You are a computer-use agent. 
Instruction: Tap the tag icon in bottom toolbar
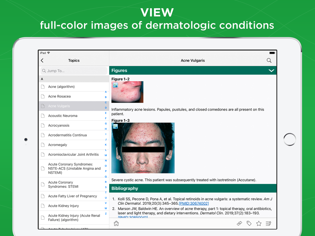pos(249,223)
